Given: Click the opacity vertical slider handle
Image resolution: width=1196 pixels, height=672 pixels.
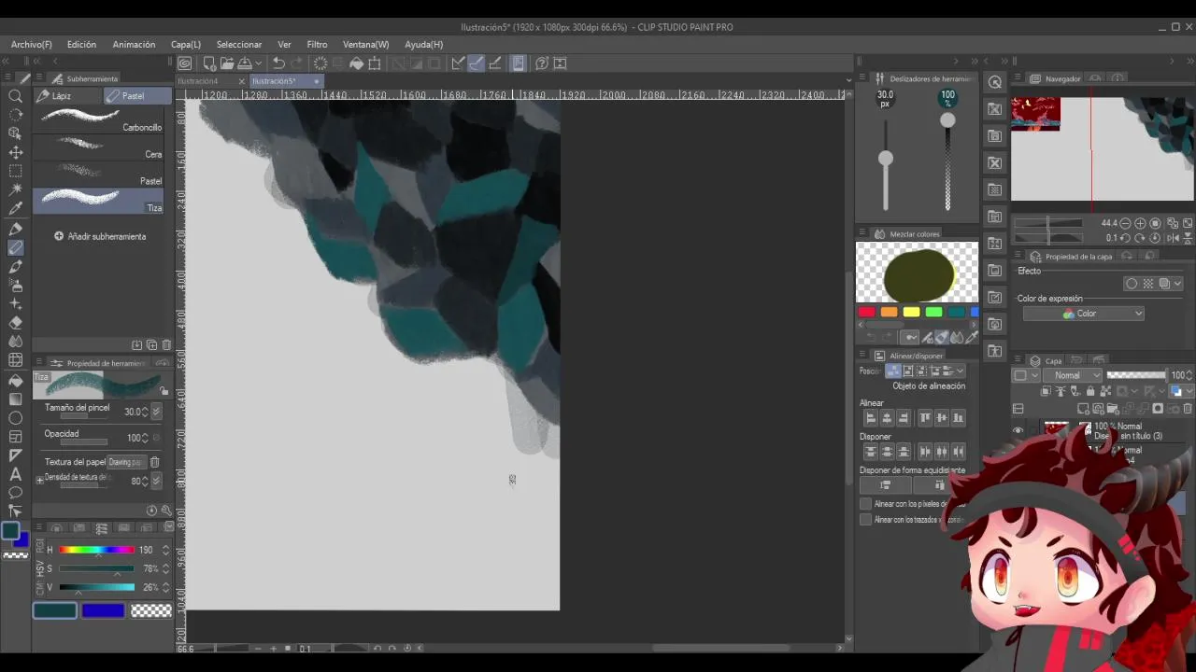Looking at the screenshot, I should [947, 120].
